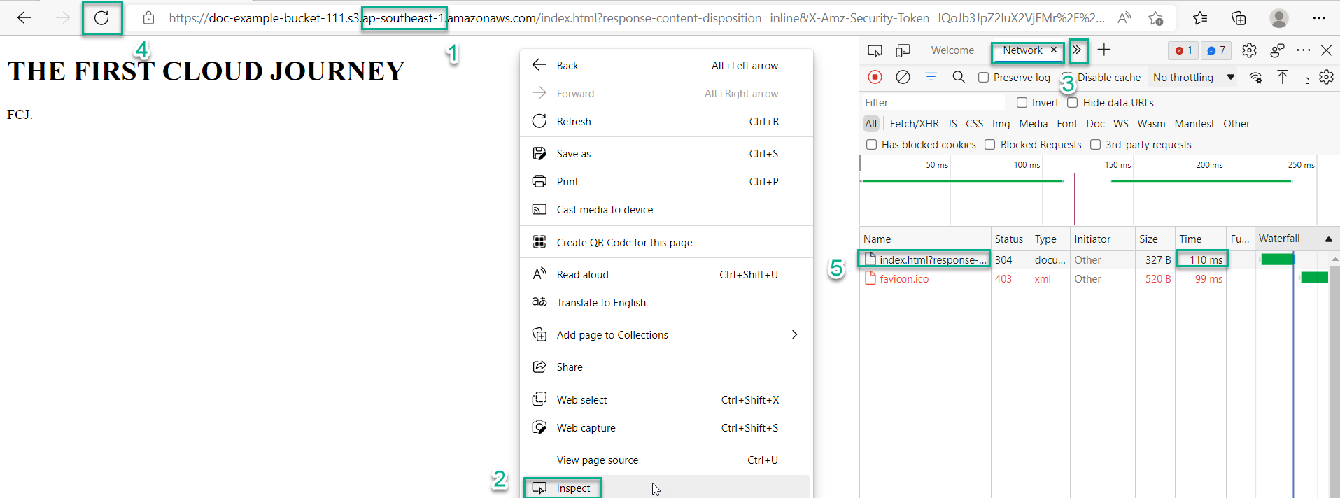This screenshot has height=498, width=1340.
Task: Click the browser refresh icon
Action: click(101, 18)
